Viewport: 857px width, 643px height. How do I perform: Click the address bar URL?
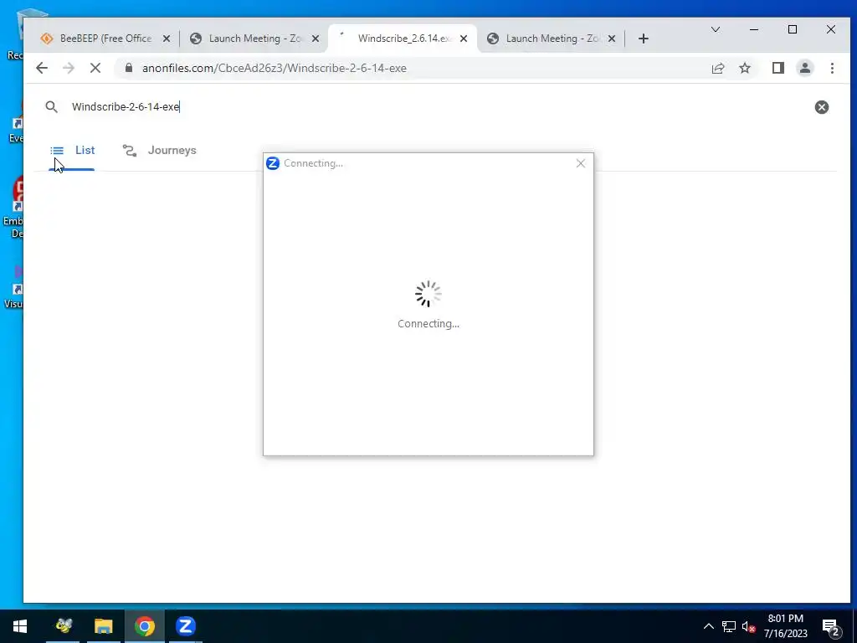(274, 68)
